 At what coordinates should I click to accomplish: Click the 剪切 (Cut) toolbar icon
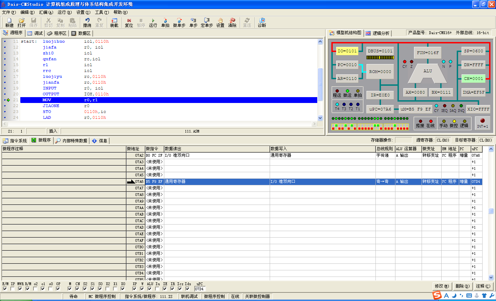[49, 22]
